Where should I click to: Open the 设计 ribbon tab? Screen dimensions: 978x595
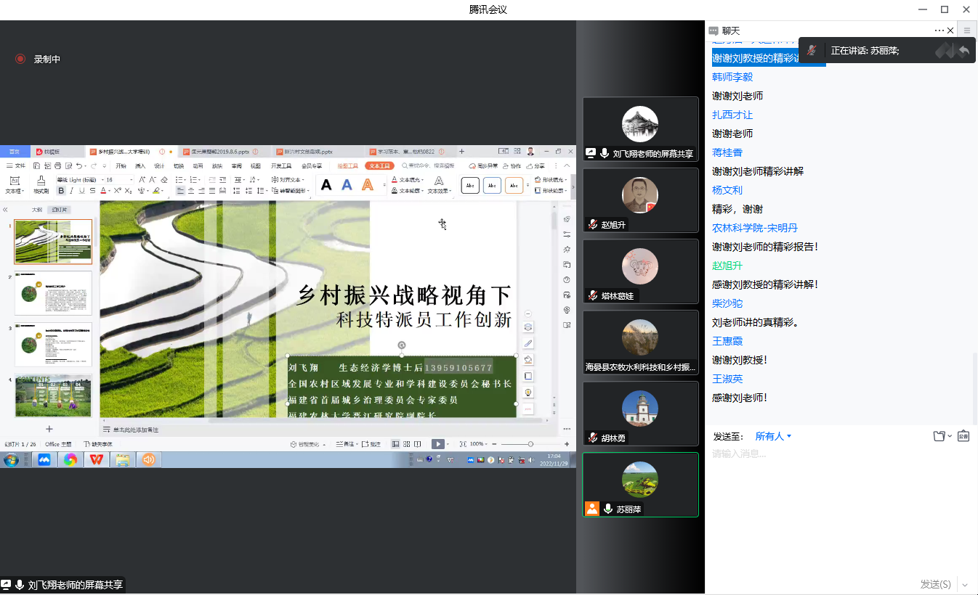point(159,166)
